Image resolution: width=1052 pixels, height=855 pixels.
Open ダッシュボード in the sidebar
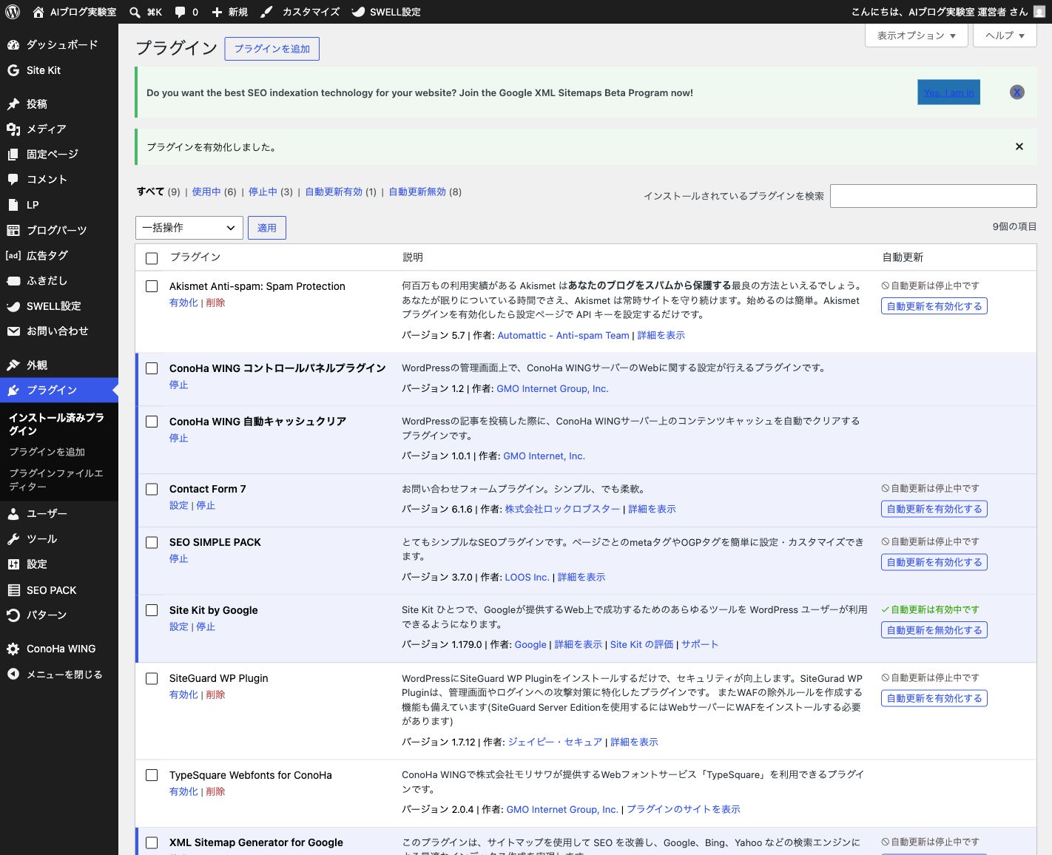point(59,44)
